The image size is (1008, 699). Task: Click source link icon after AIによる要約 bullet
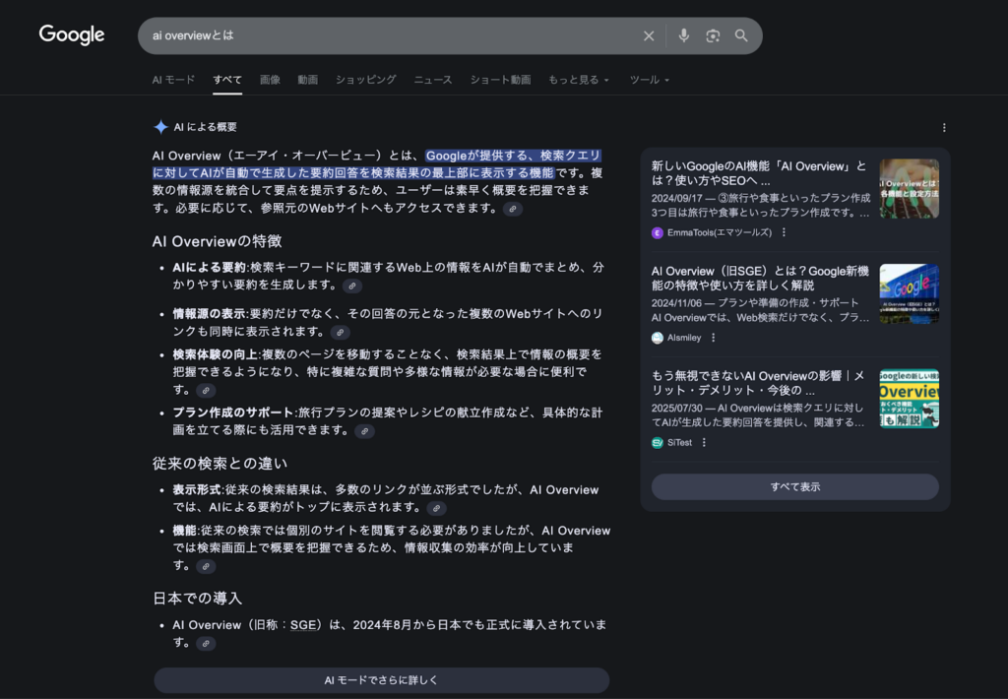click(352, 286)
